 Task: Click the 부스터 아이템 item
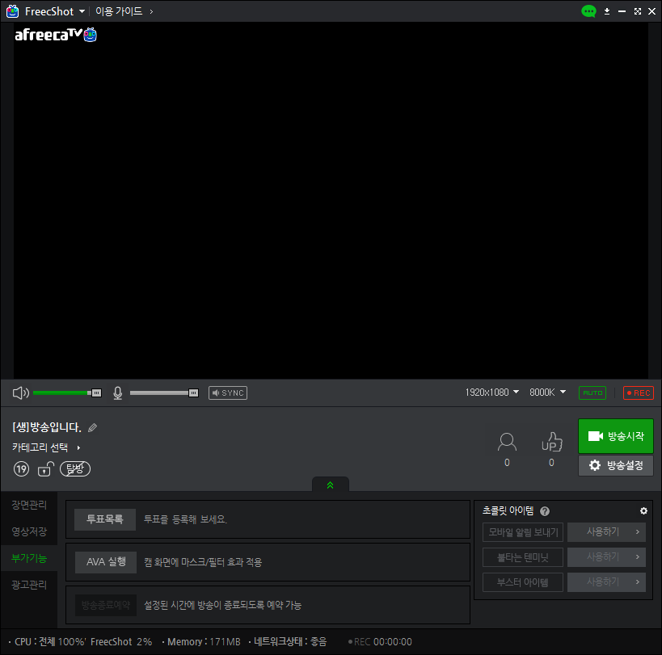click(523, 582)
